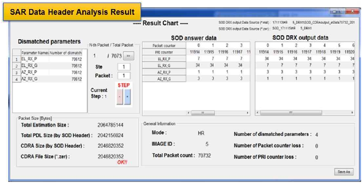
Task: Click SOD answer data scrollbar right arrow
Action: click(247, 112)
